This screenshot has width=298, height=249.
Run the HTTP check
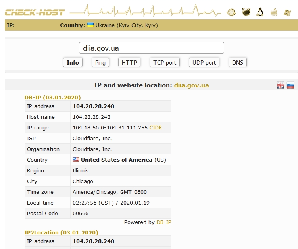coord(129,62)
